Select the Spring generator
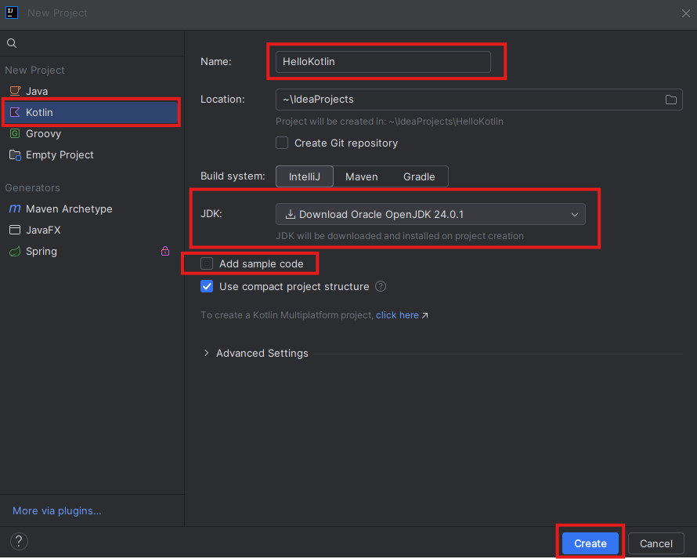Viewport: 697px width, 559px height. click(x=92, y=252)
